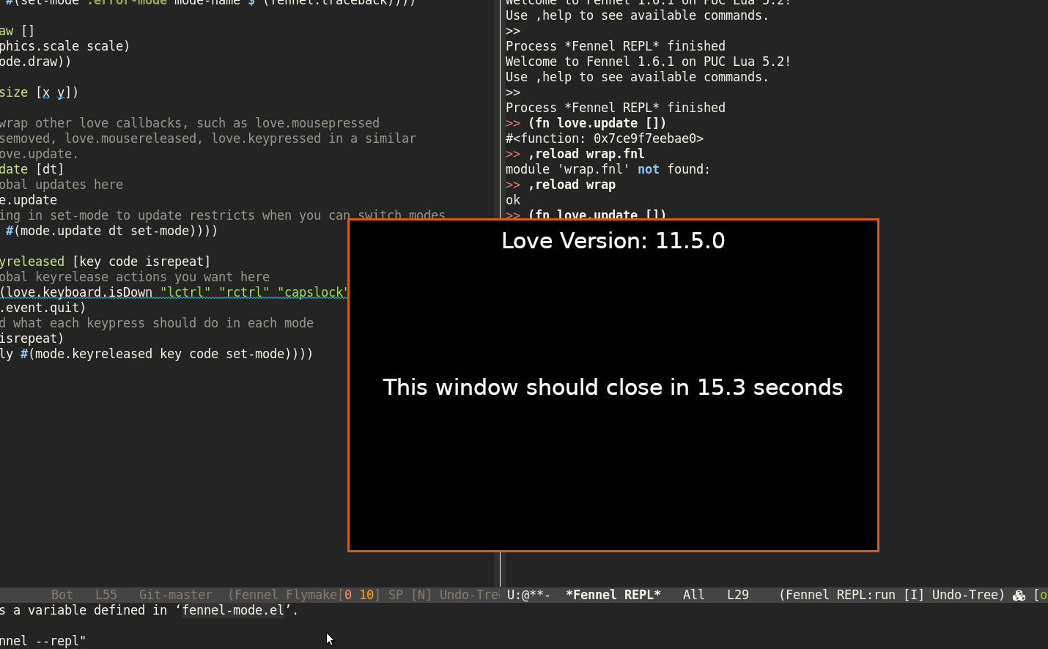Click the 'love.keyboard.isDown' code expression
The height and width of the screenshot is (649, 1048).
click(79, 292)
